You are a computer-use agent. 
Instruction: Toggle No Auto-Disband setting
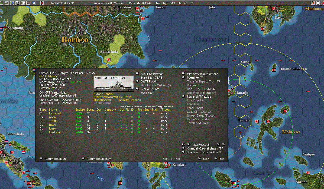pyautogui.click(x=130, y=100)
